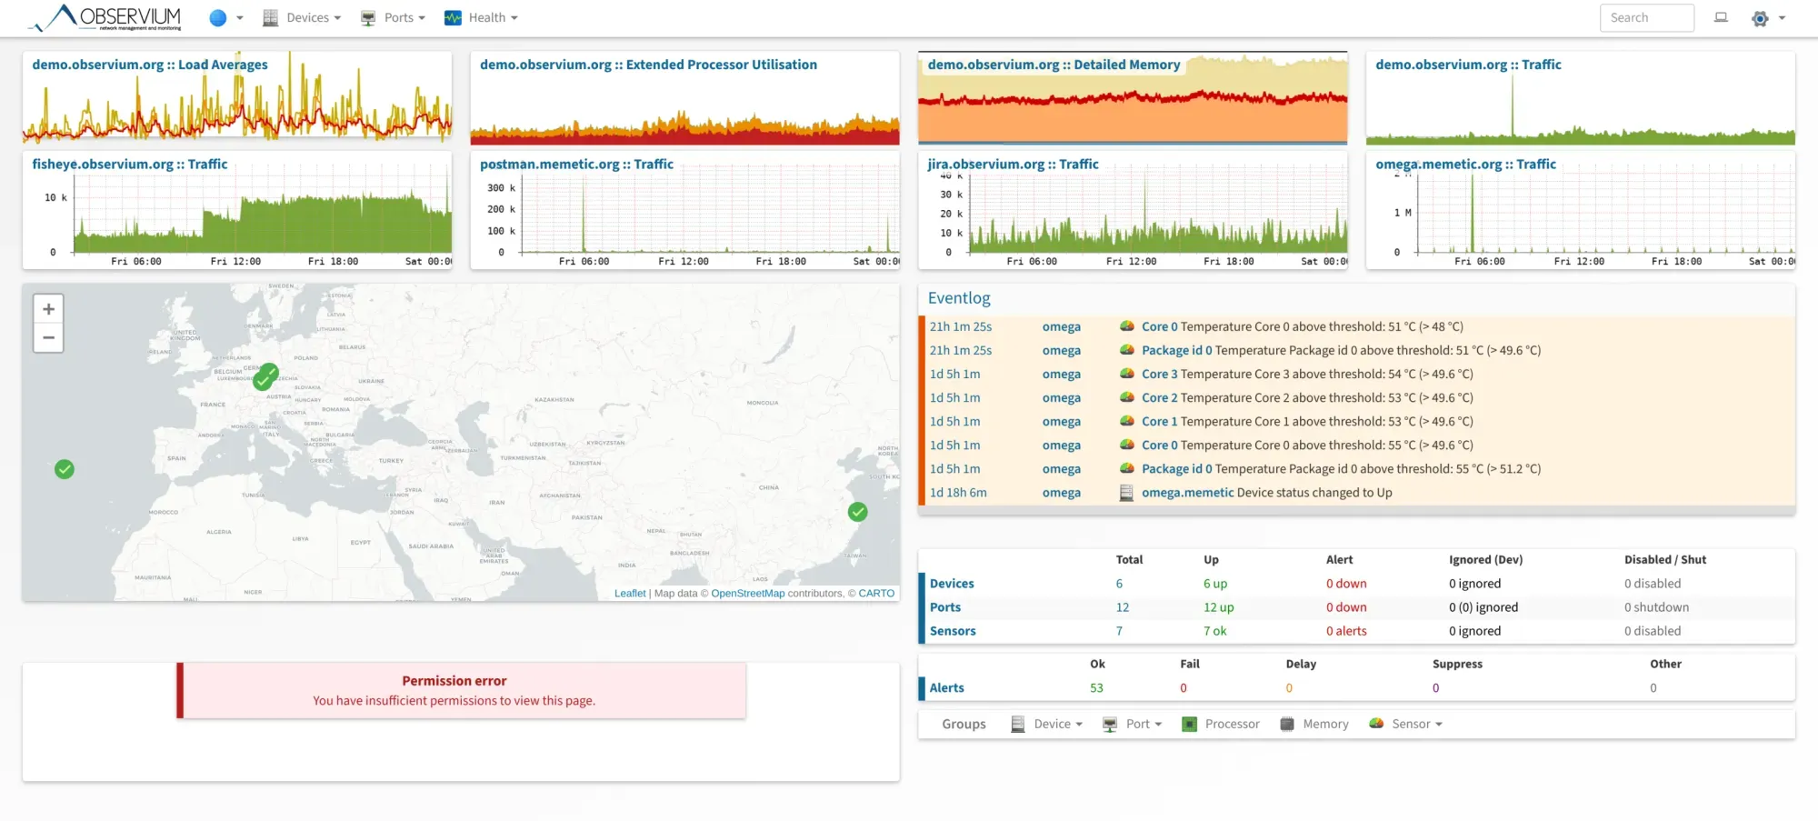Click the Devices server icon in navbar
This screenshot has width=1818, height=821.
(270, 18)
